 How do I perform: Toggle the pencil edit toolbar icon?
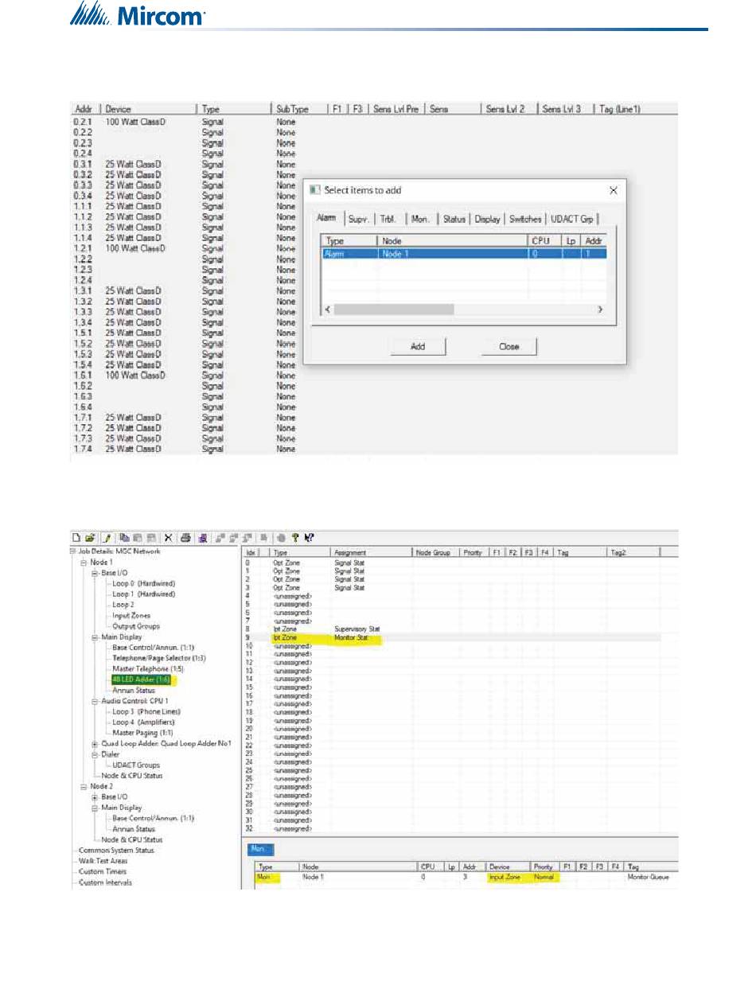pos(107,537)
